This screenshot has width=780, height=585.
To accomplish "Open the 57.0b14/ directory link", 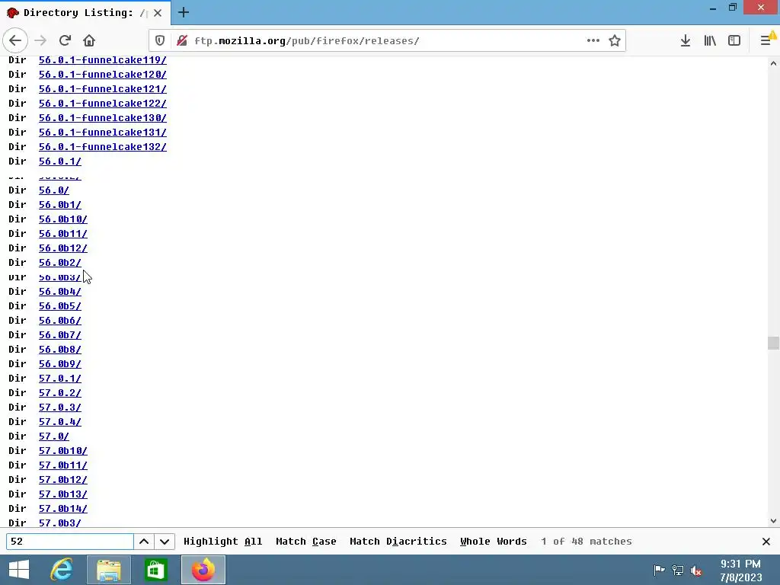I will [x=62, y=508].
